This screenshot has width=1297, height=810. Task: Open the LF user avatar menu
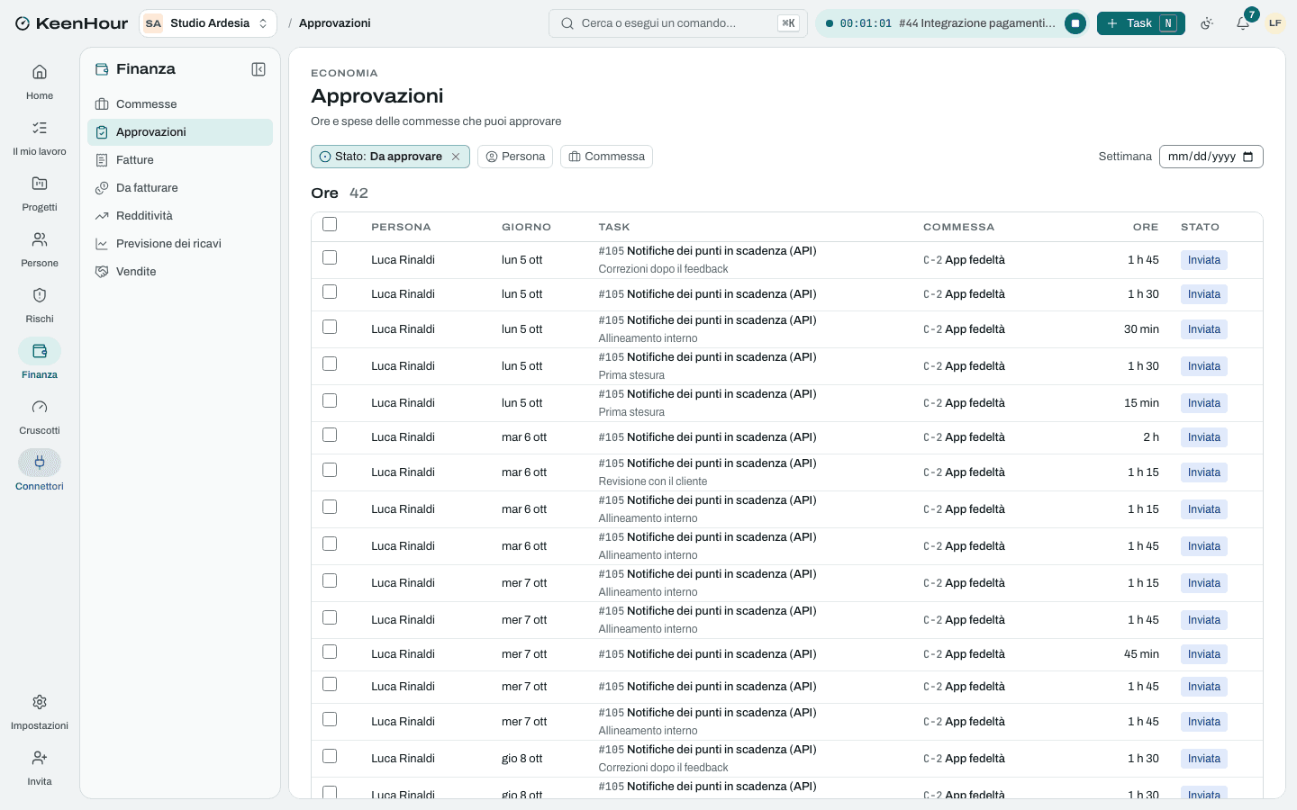click(1275, 23)
